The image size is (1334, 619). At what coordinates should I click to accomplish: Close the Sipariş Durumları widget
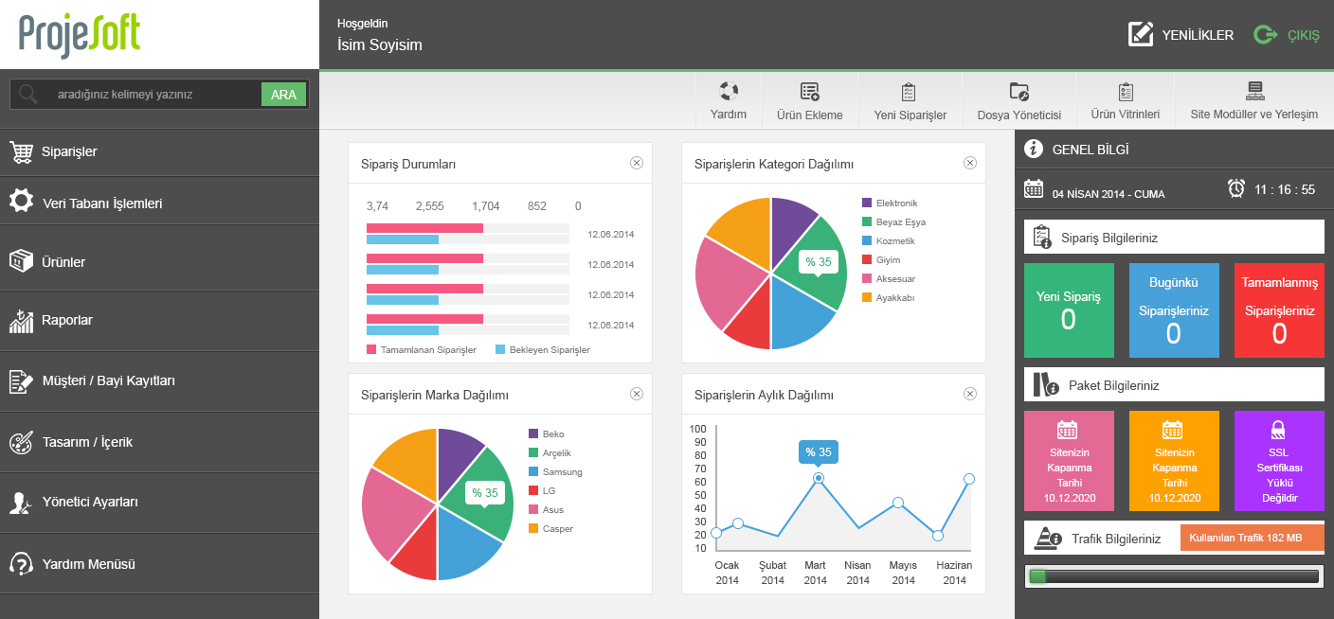click(x=637, y=163)
